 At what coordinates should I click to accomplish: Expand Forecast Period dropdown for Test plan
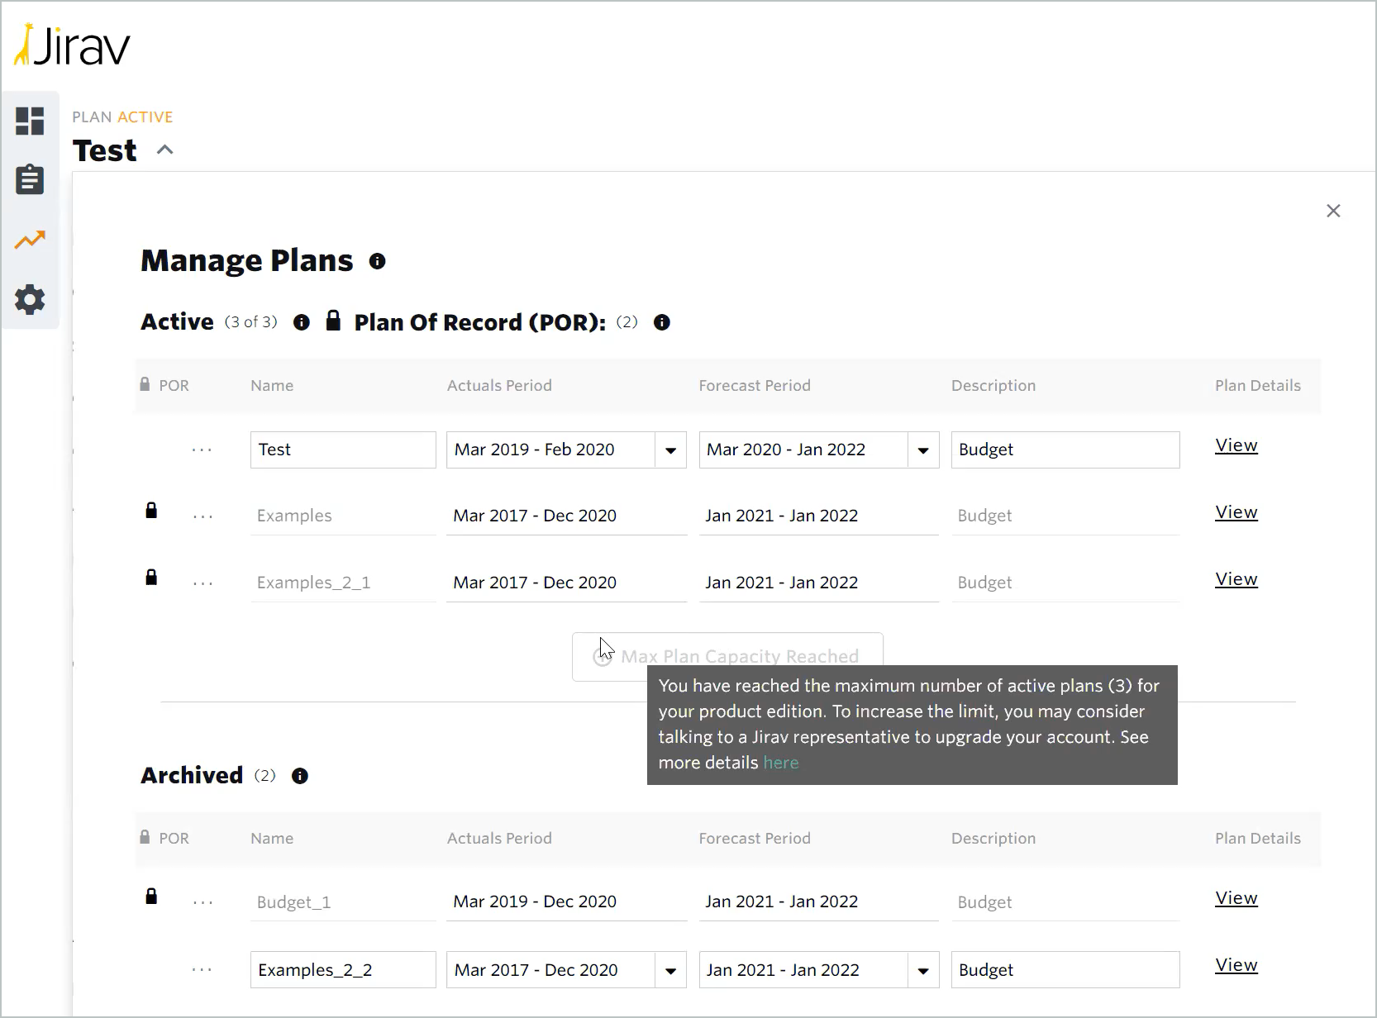(923, 450)
